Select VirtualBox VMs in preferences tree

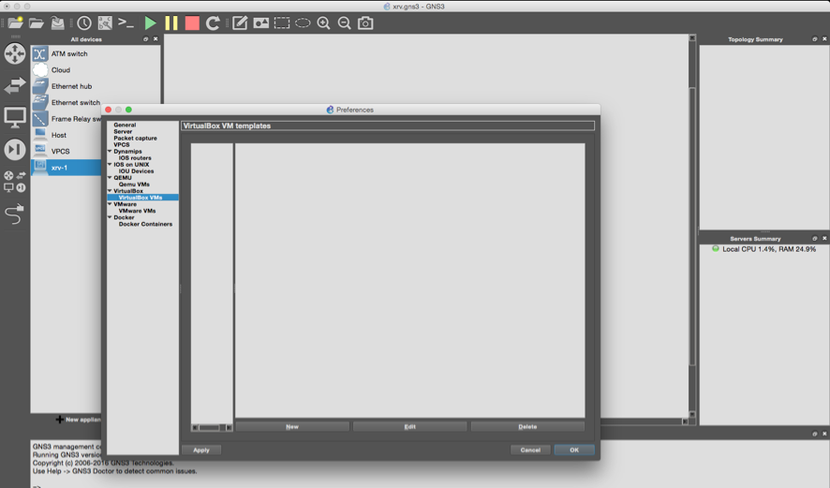[141, 198]
